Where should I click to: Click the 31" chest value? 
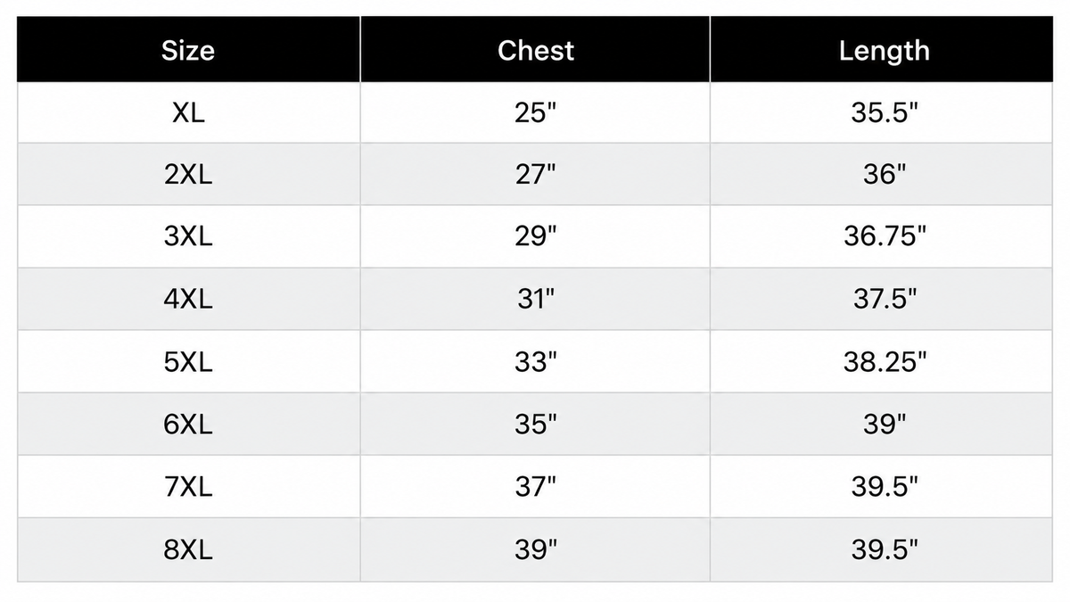pyautogui.click(x=535, y=300)
